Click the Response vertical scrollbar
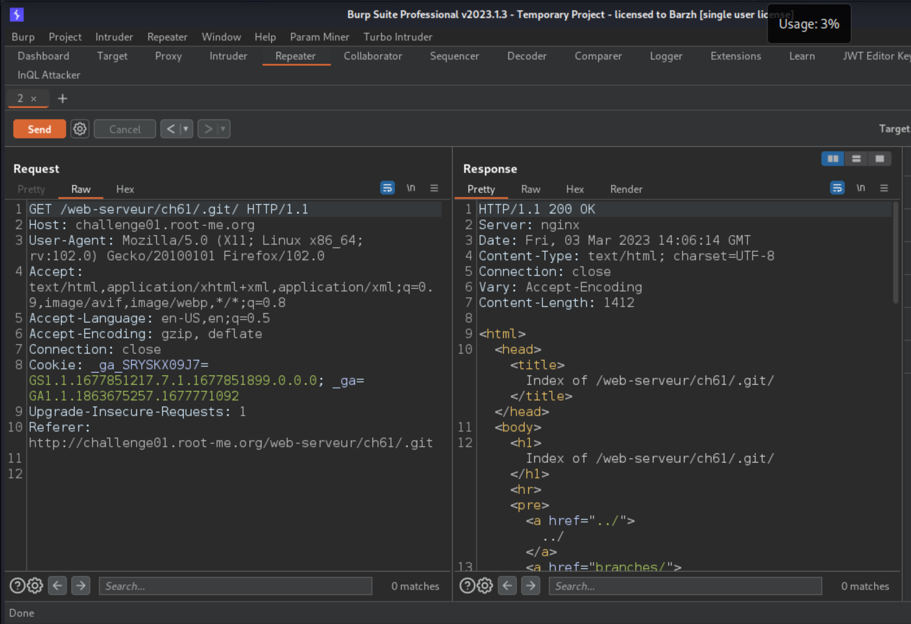911x624 pixels. tap(895, 253)
